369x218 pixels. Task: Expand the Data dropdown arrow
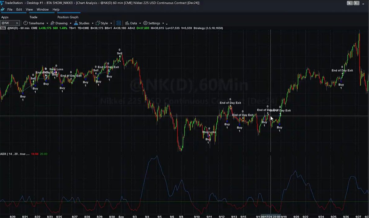(140, 23)
